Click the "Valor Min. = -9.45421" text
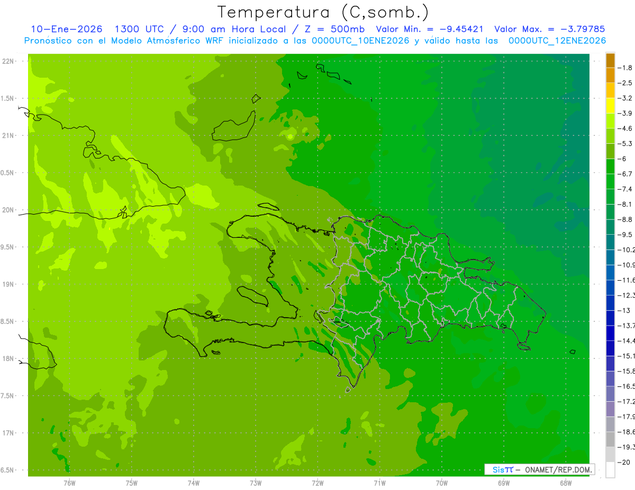This screenshot has height=490, width=635. pyautogui.click(x=429, y=29)
